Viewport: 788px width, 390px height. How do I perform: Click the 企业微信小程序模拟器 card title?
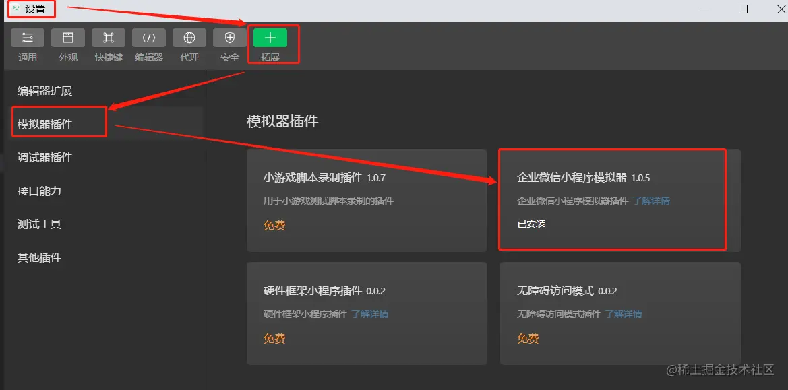coord(572,177)
